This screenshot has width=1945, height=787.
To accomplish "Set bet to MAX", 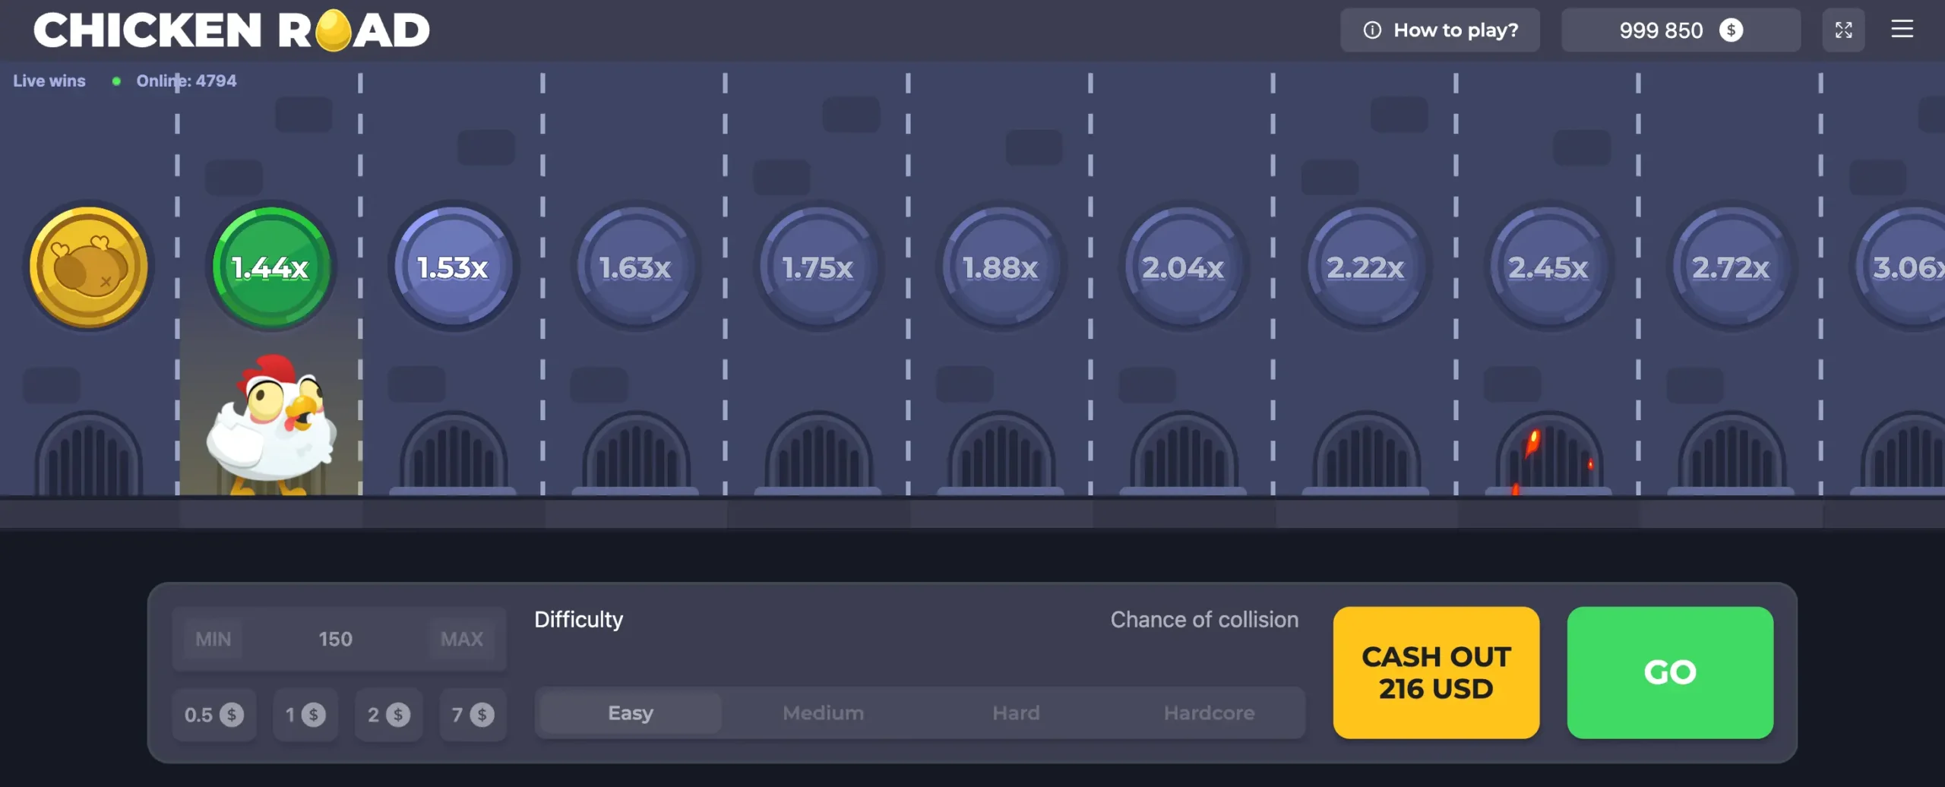I will click(x=462, y=639).
